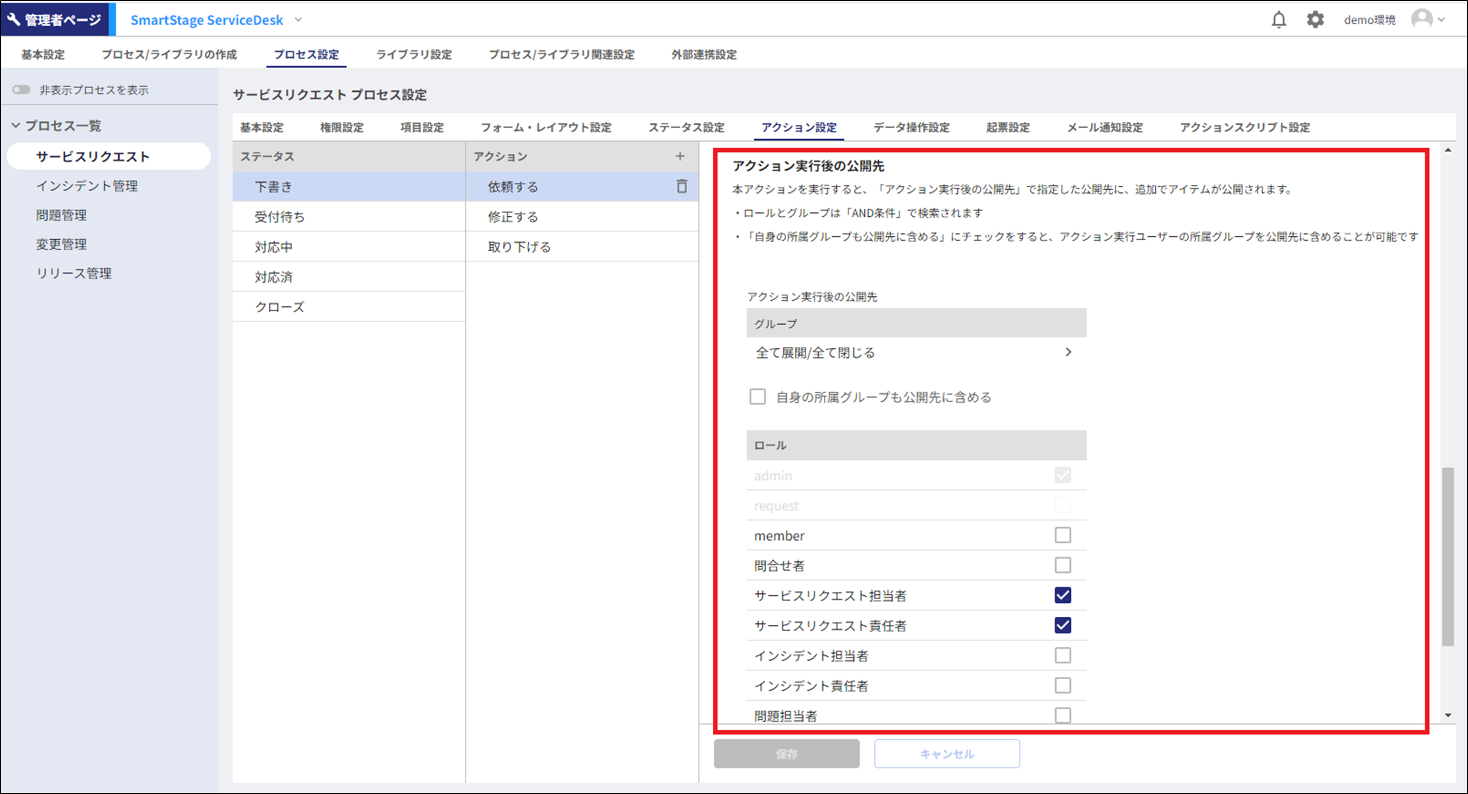Delete 依頼する action with trash icon
1468x794 pixels.
coord(681,187)
